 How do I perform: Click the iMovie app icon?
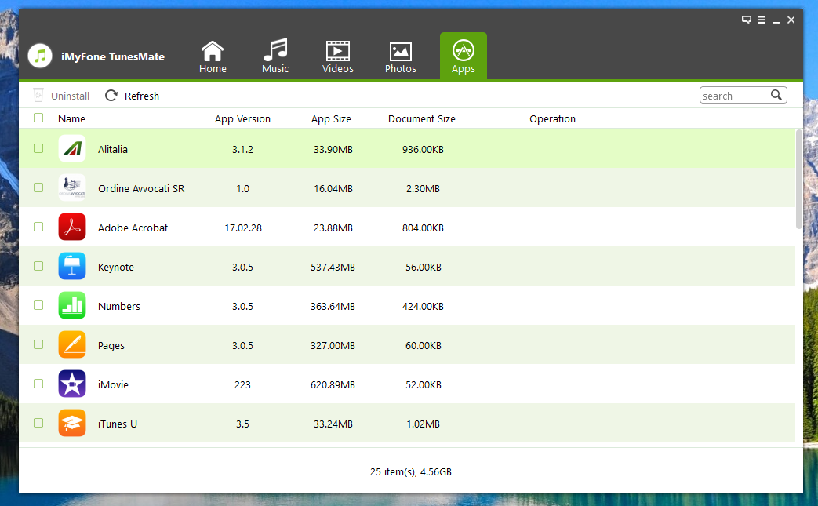click(x=72, y=384)
